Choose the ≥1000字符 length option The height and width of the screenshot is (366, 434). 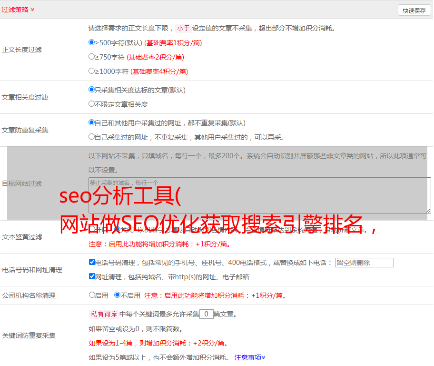(92, 71)
